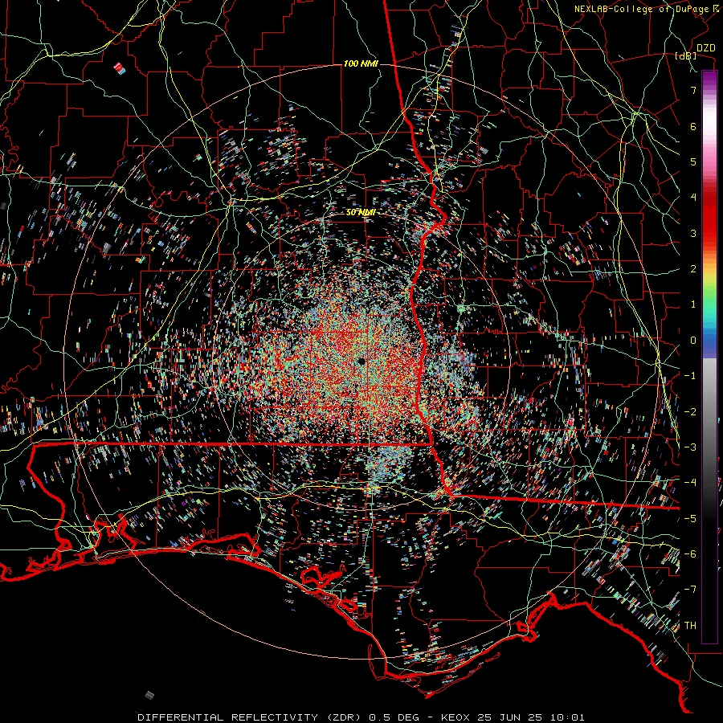The image size is (723, 723).
Task: Pick the 3 dB scale label
Action: 693,233
